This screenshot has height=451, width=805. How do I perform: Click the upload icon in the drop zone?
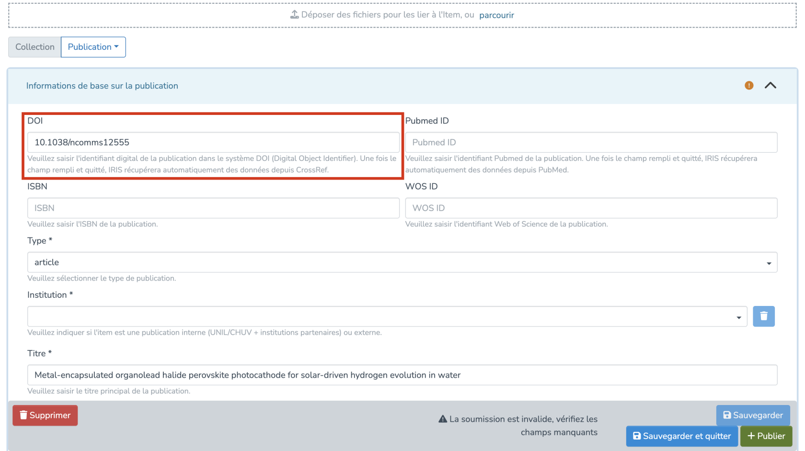(294, 15)
